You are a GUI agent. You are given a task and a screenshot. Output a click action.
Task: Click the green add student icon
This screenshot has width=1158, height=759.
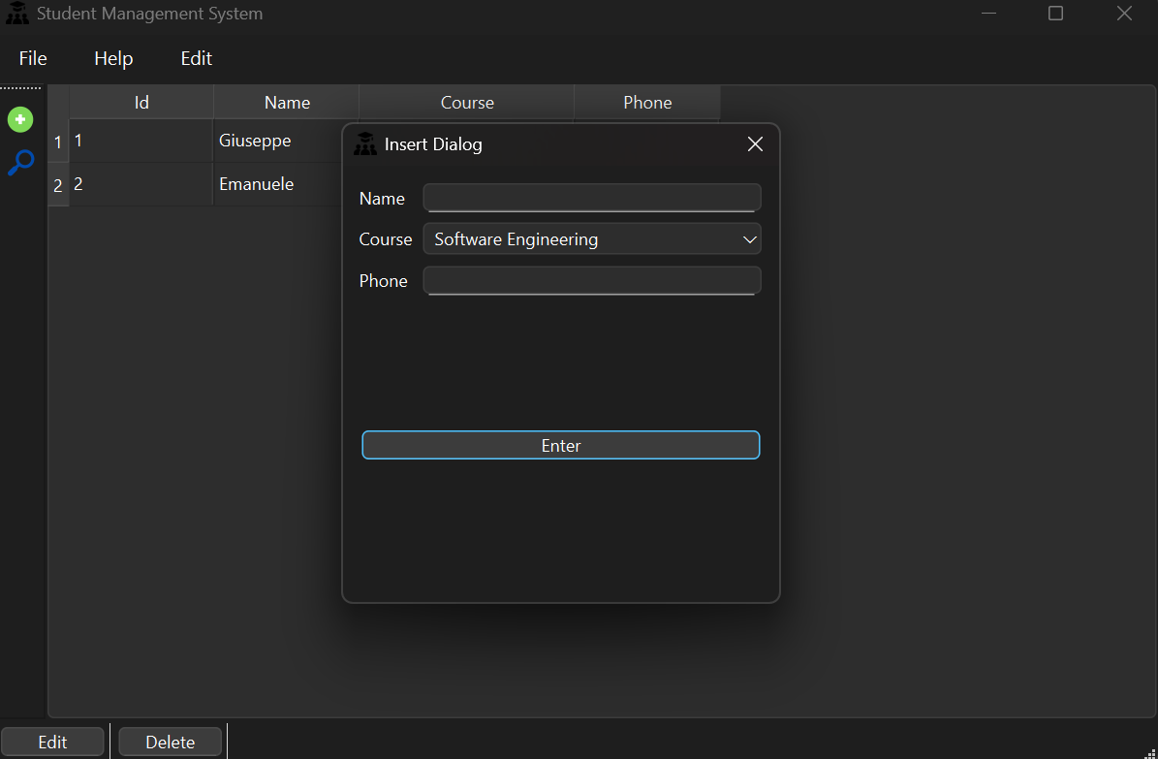(20, 120)
